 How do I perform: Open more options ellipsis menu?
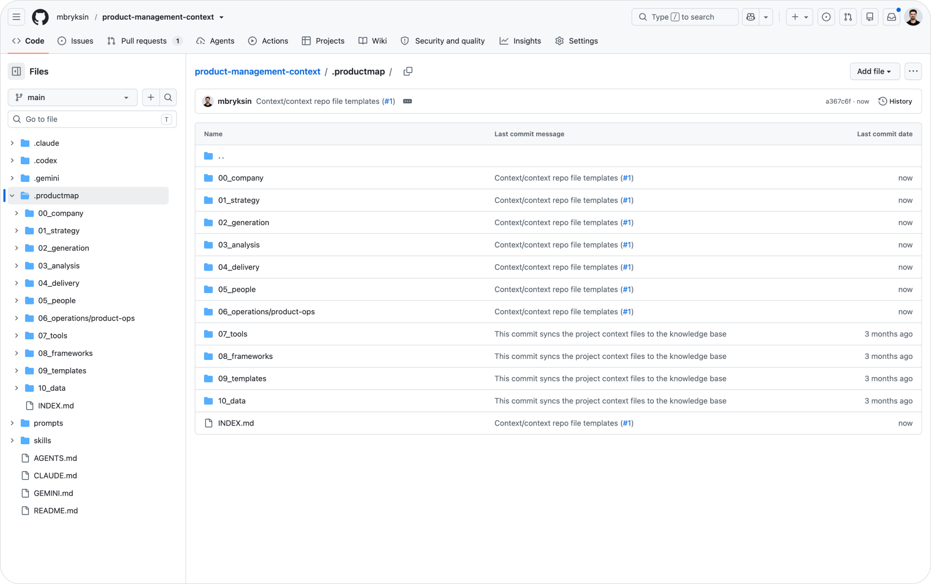[x=913, y=72]
